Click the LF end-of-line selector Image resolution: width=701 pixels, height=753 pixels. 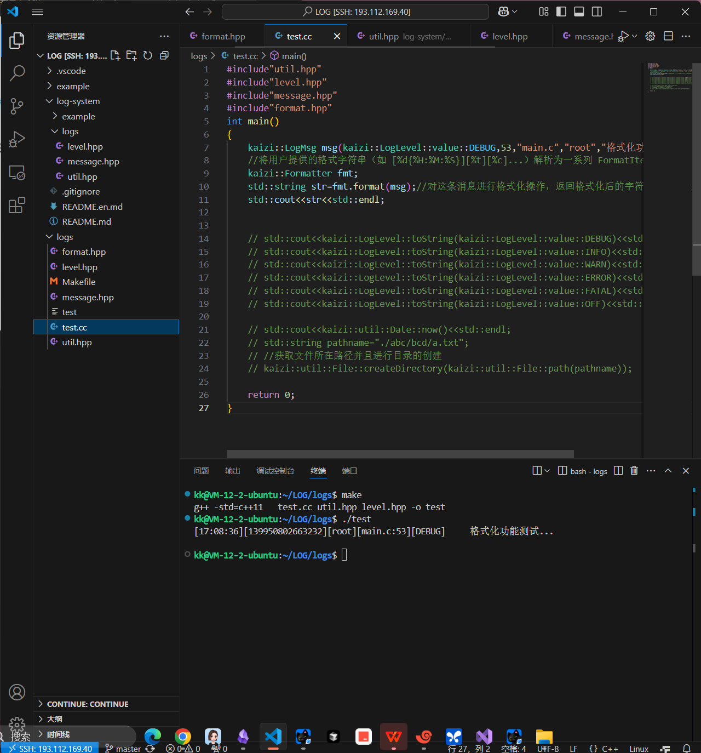(573, 749)
